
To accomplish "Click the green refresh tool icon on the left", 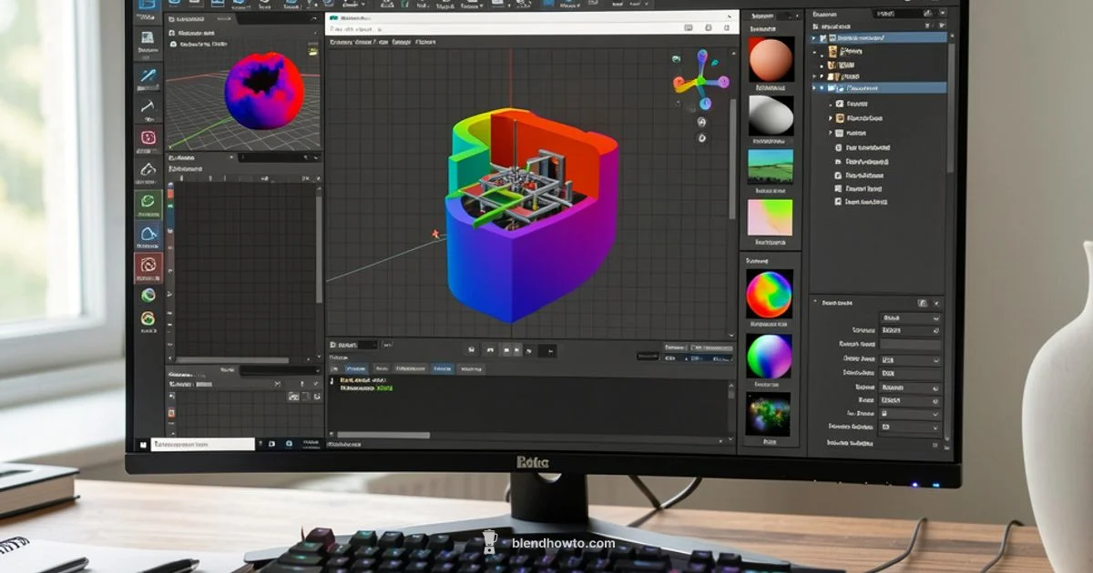I will [148, 200].
